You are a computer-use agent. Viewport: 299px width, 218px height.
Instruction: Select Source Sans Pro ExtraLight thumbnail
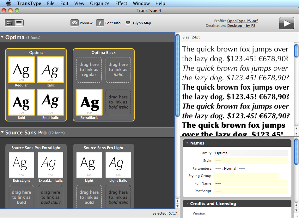21,165
